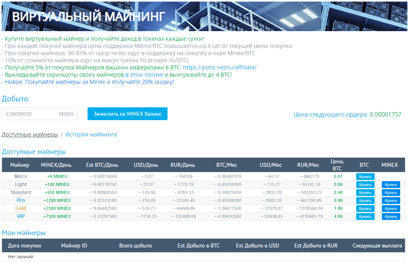This screenshot has width=409, height=263.
Task: Buy the Micro miner with BTC
Action: (x=365, y=176)
